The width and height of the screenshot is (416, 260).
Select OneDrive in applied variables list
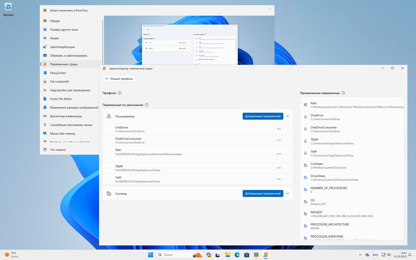coord(352,117)
